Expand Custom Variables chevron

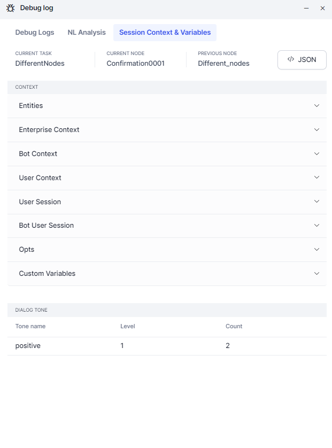pyautogui.click(x=317, y=273)
